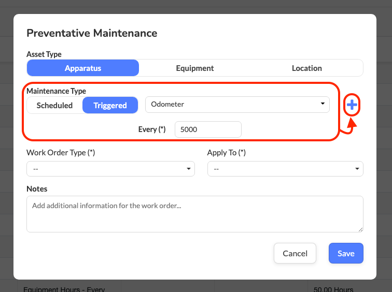
Task: Switch to the Equipment asset type
Action: (x=194, y=68)
